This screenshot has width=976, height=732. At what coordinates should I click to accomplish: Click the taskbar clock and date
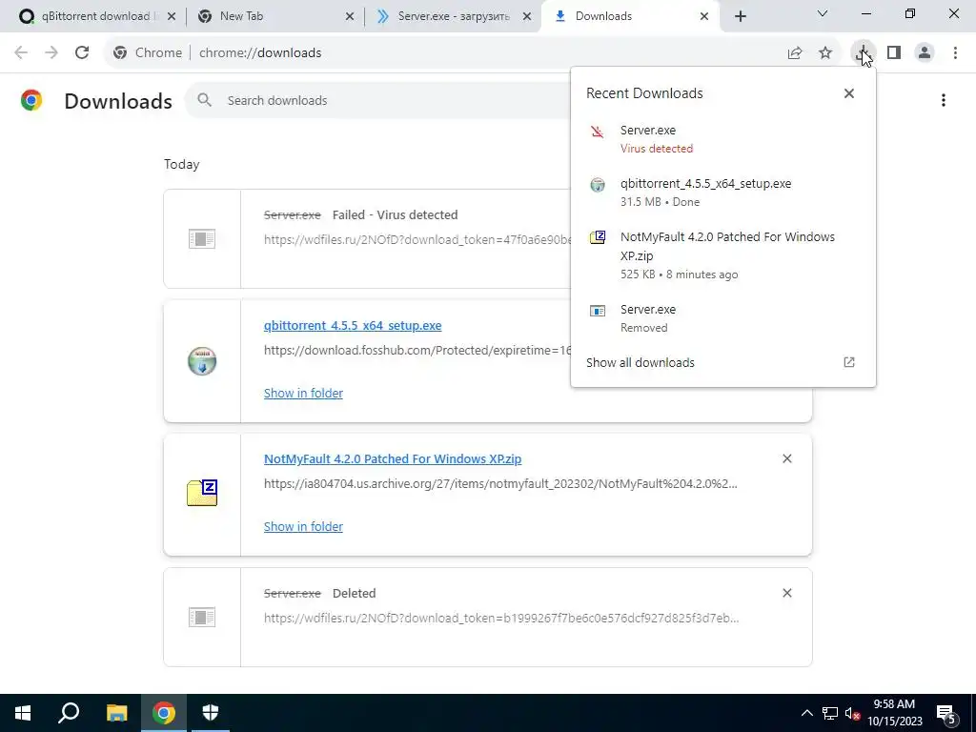894,713
